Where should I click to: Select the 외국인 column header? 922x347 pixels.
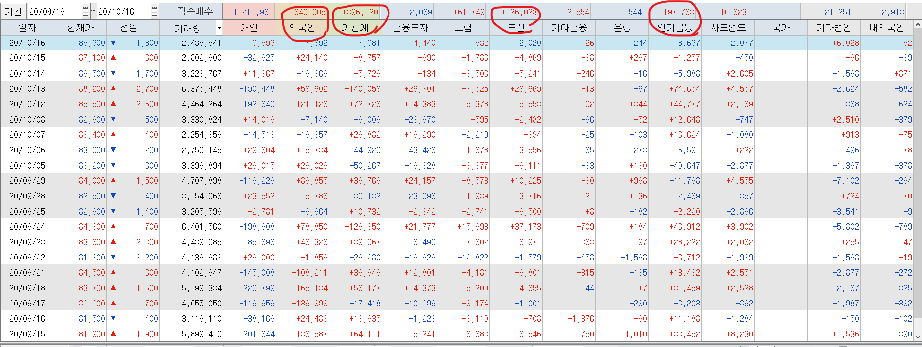pyautogui.click(x=302, y=28)
